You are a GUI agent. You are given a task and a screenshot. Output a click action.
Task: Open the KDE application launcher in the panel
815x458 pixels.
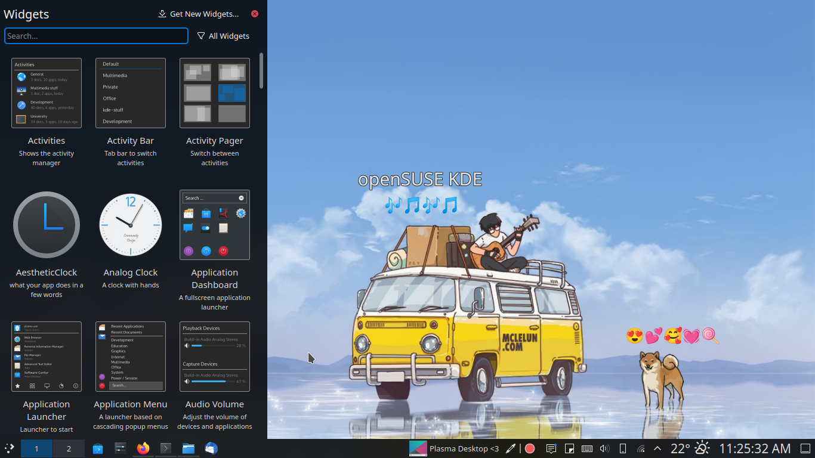point(10,448)
